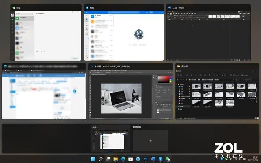
Task: Click the red color field in Photoshop's color panel
Action: (163, 80)
